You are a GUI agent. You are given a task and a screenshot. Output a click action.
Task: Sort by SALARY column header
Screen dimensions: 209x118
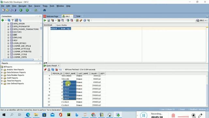94,73
